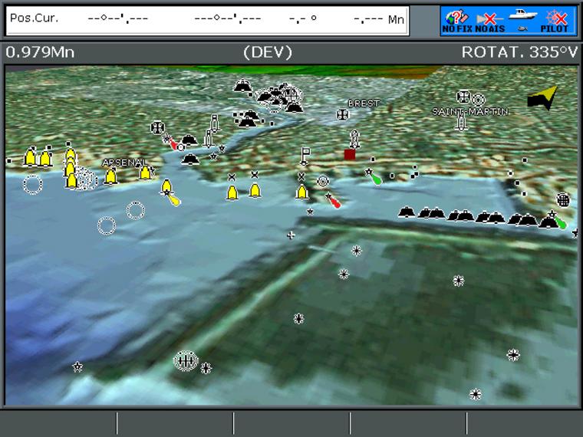This screenshot has width=583, height=437.
Task: Click the BREST place name
Action: pos(364,103)
